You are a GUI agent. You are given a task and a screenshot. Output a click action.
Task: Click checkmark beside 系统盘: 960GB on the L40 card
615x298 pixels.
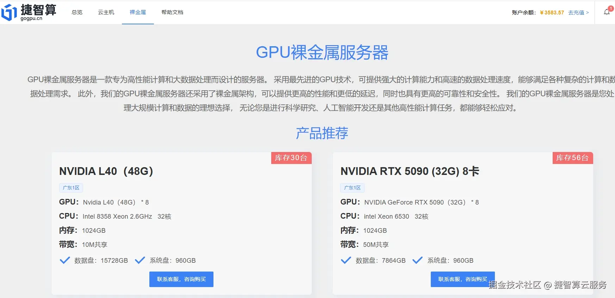(140, 260)
